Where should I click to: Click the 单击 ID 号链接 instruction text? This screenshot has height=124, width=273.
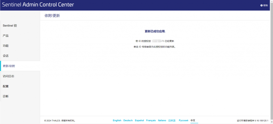coord(155,47)
